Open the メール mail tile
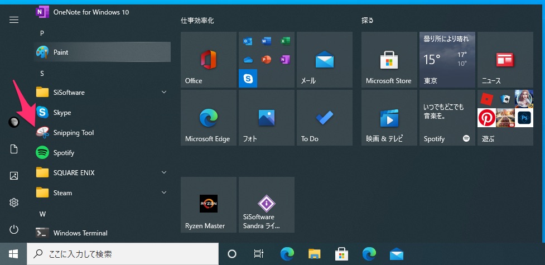This screenshot has height=265, width=545. point(325,60)
